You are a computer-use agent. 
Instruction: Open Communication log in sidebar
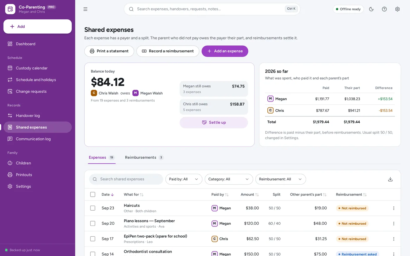[x=37, y=139]
